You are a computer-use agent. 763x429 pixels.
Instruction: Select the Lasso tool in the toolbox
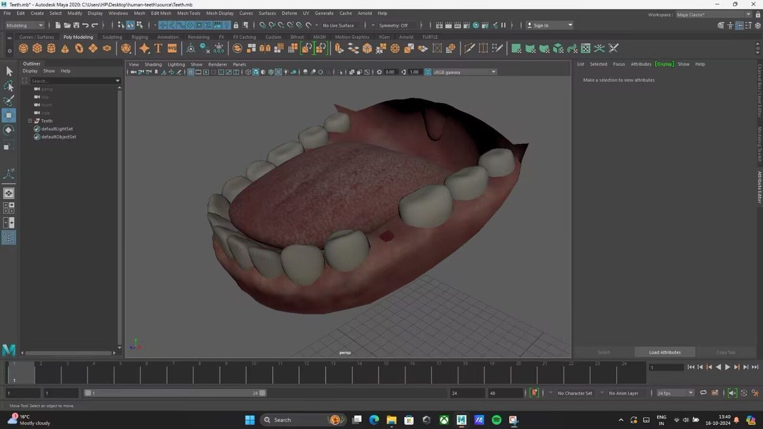(9, 86)
